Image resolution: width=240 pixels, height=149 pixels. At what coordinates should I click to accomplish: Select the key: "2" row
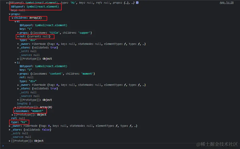[26, 70]
